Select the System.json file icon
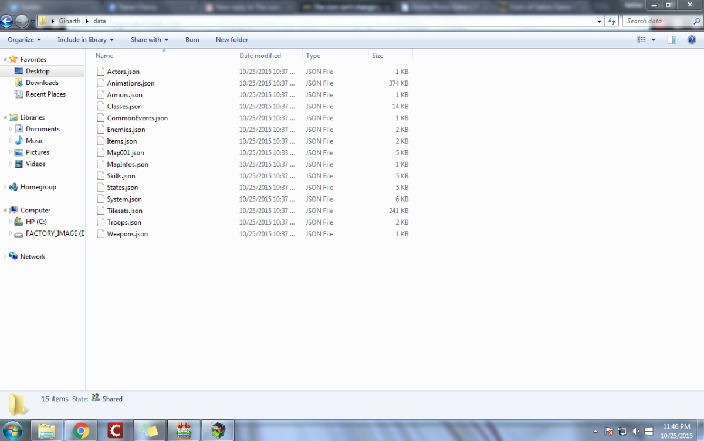The width and height of the screenshot is (704, 441). (101, 199)
